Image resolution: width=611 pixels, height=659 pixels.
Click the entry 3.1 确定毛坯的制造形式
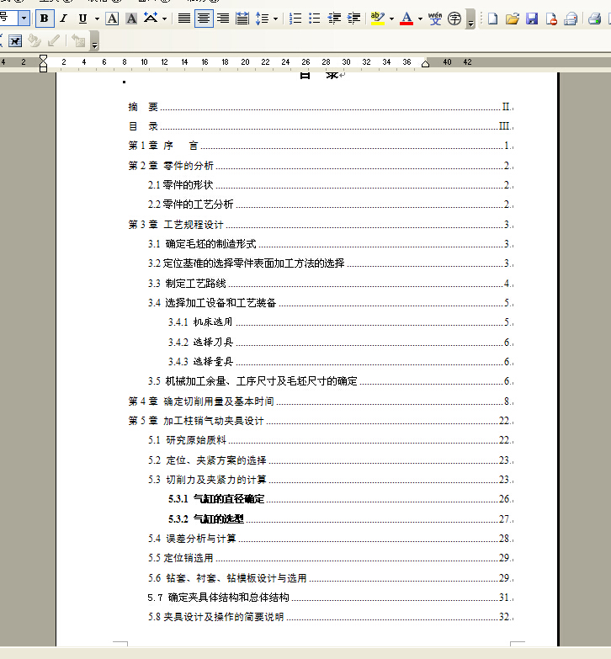coord(202,244)
